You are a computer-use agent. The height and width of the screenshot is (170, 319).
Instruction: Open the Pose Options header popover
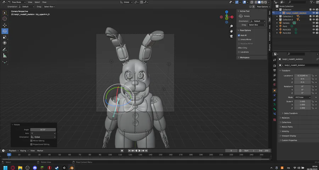click(x=263, y=7)
